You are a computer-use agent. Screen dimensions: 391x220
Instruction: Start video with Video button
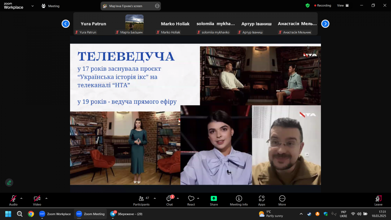(x=37, y=200)
